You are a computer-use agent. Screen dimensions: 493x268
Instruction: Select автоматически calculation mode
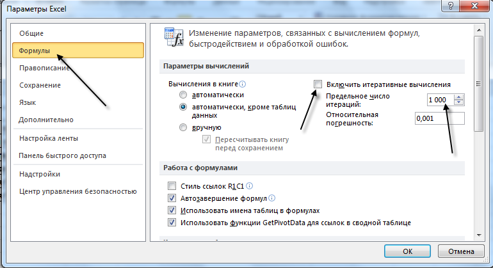tap(183, 95)
